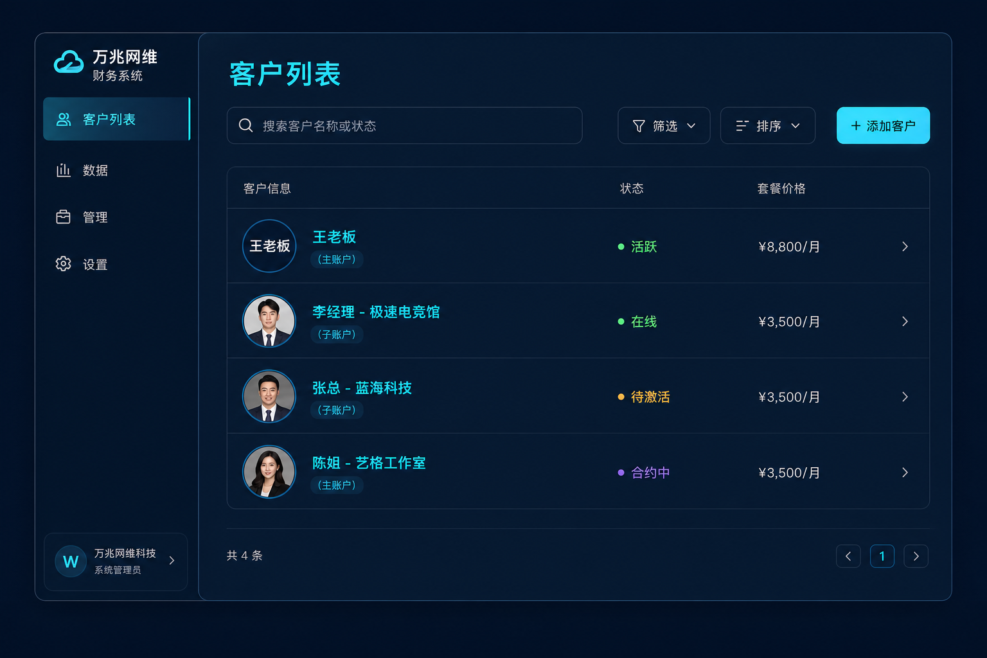Screen dimensions: 987x658
Task: Click the ¥3,500/月 price in 陈姐 row
Action: [789, 473]
